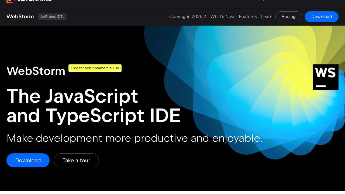345x194 pixels.
Task: Open the Features menu item
Action: [x=248, y=17]
